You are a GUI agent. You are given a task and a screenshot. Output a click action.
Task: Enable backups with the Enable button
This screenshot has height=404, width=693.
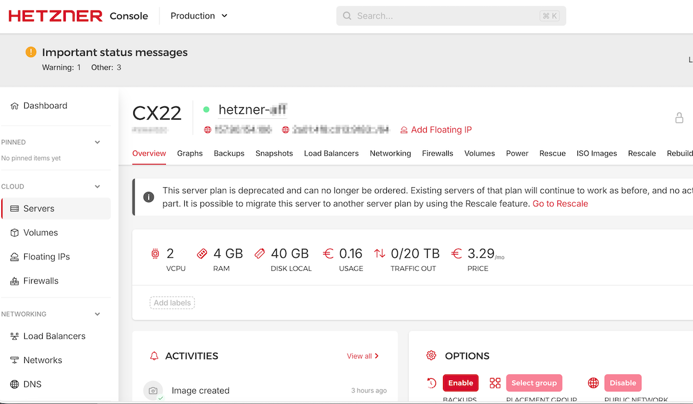pyautogui.click(x=461, y=383)
